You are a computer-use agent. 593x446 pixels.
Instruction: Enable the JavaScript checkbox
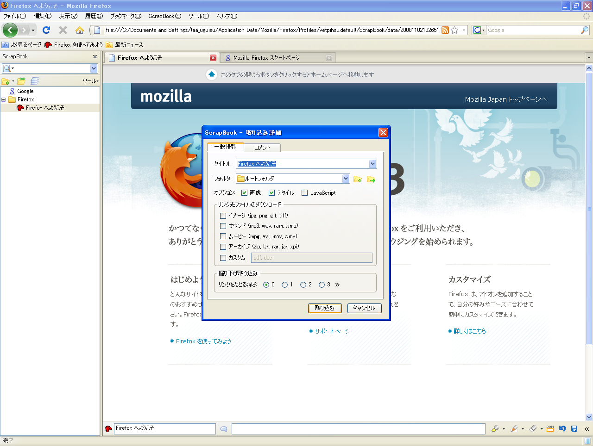[x=304, y=193]
